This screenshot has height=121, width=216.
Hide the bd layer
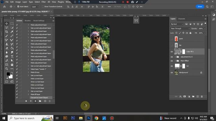172,66
